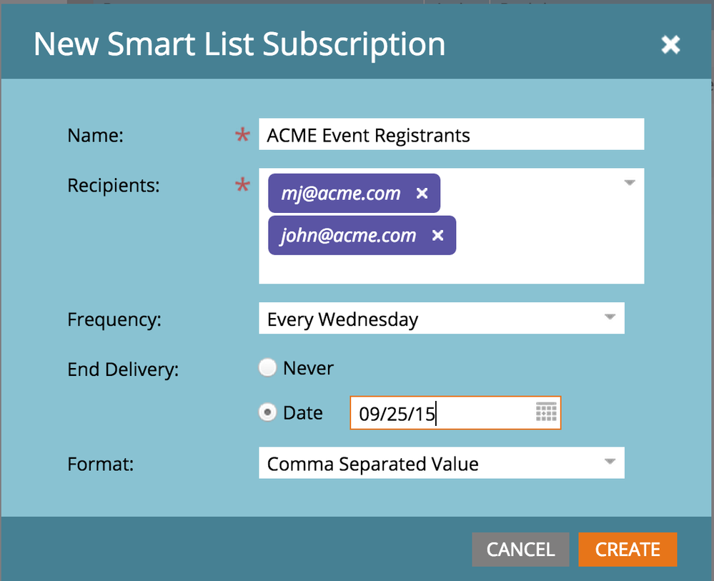This screenshot has height=581, width=714.
Task: Click the Frequency label text
Action: 114,319
